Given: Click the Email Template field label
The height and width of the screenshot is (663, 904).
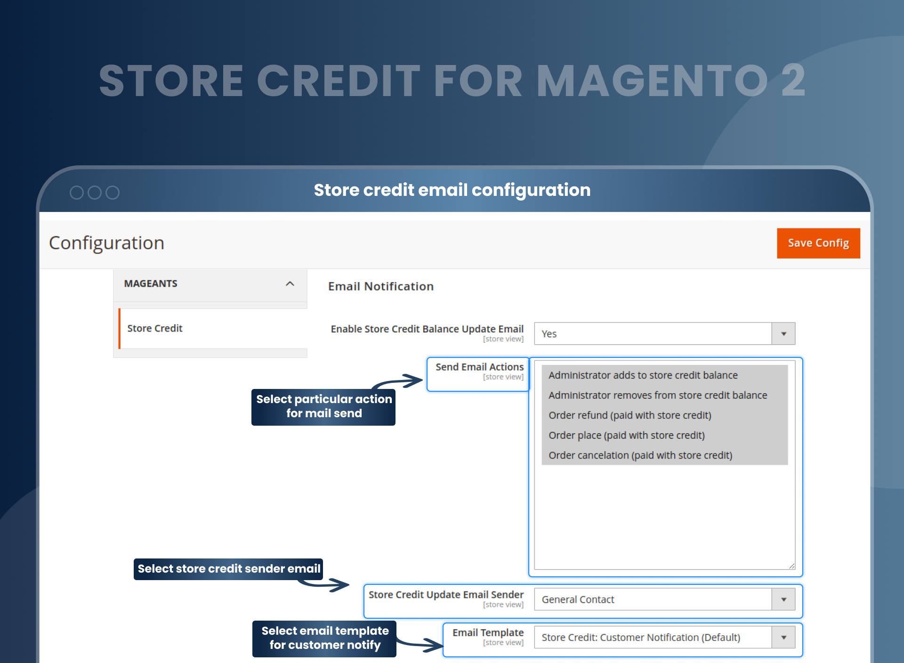Looking at the screenshot, I should (488, 632).
